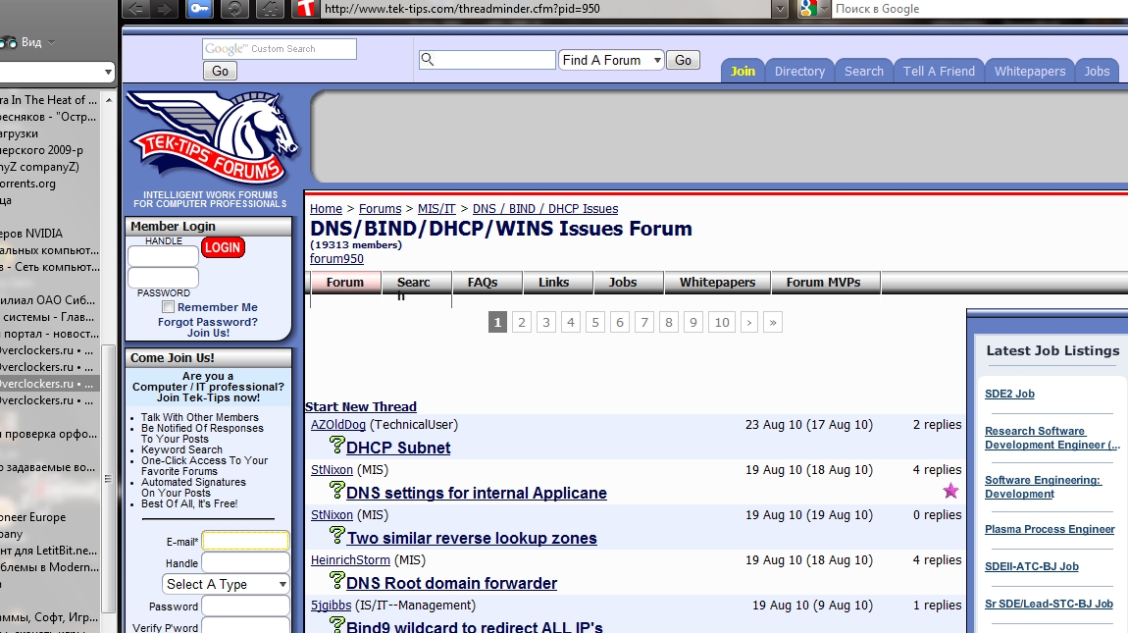The width and height of the screenshot is (1128, 633).
Task: Open the SDE2 Job listing
Action: (1009, 394)
